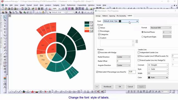Click the Area plot icon
This screenshot has height=100, width=178.
37,91
